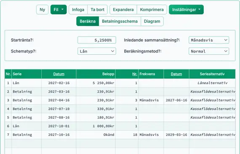Open the Fil dropdown menu
Viewport: 240px width, 154px height.
click(x=59, y=10)
